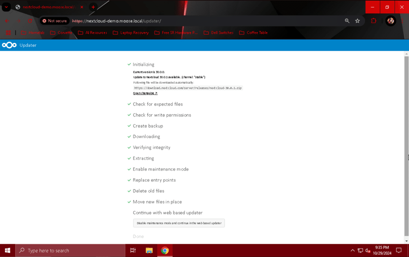
Task: Open the zoom magnifier in address bar
Action: point(347,21)
